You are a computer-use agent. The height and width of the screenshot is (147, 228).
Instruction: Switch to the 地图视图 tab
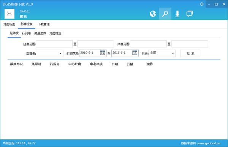click(x=9, y=24)
